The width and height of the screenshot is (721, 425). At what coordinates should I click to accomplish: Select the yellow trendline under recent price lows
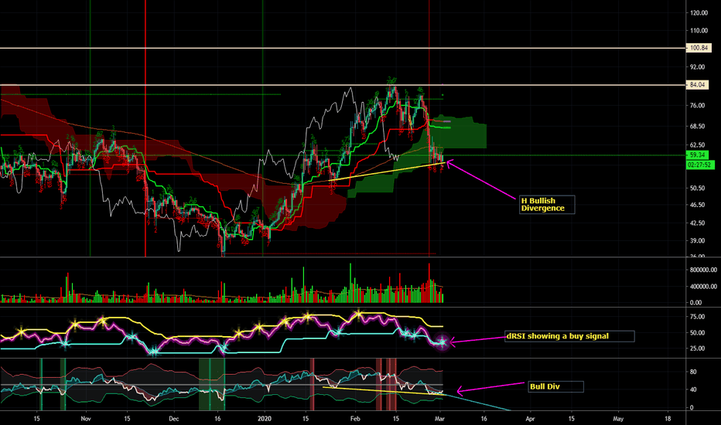pos(388,172)
